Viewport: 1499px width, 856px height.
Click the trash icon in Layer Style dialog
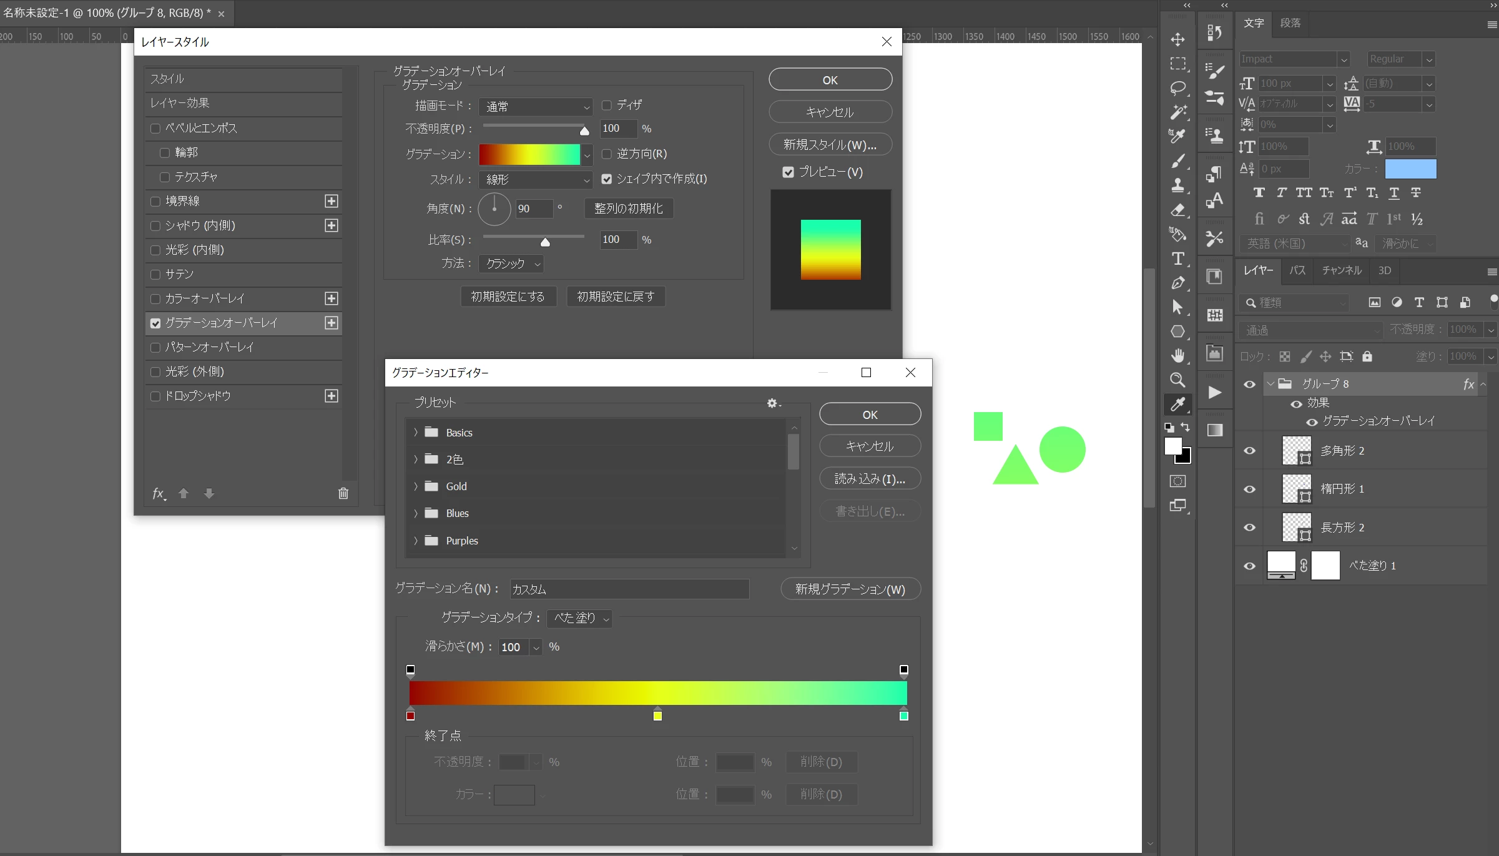coord(343,493)
